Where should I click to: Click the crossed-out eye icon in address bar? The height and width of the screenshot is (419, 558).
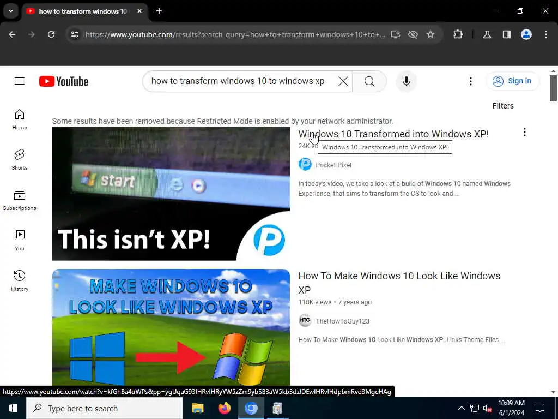(x=413, y=34)
